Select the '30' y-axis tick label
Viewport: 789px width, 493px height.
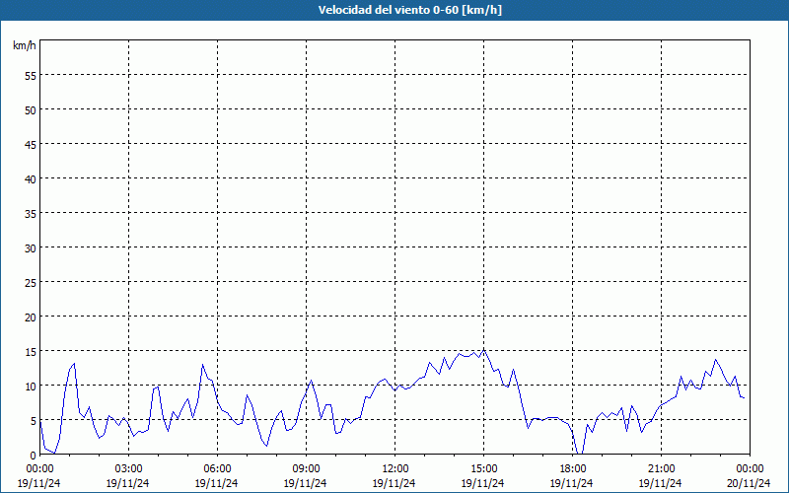(31, 248)
